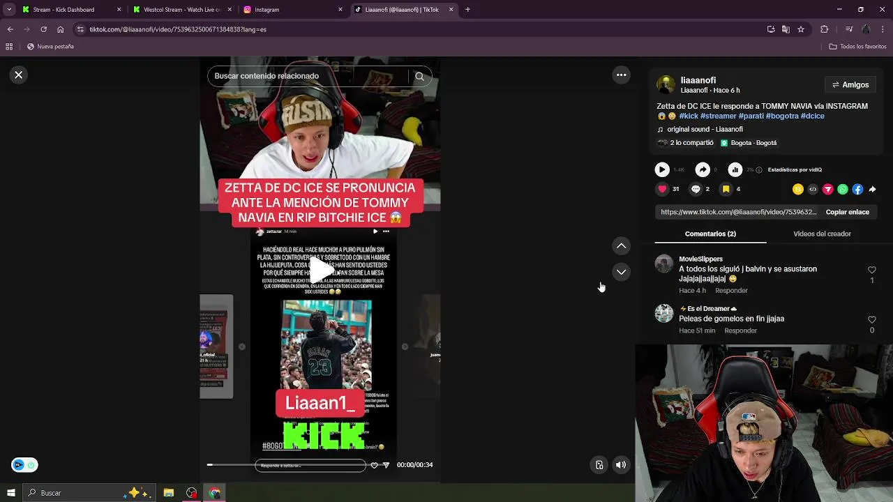Click the search magnifier in related content bar

419,76
